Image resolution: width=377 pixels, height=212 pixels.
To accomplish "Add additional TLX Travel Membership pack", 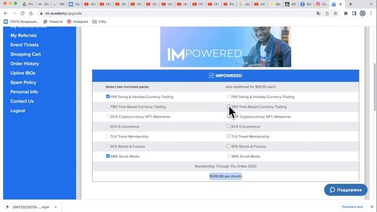I will click(x=229, y=136).
